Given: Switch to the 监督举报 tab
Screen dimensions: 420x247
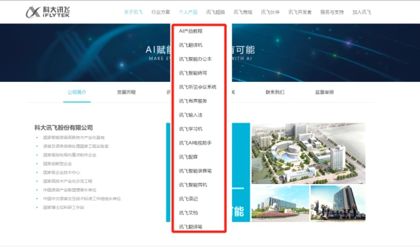Looking at the screenshot, I should pyautogui.click(x=324, y=92).
